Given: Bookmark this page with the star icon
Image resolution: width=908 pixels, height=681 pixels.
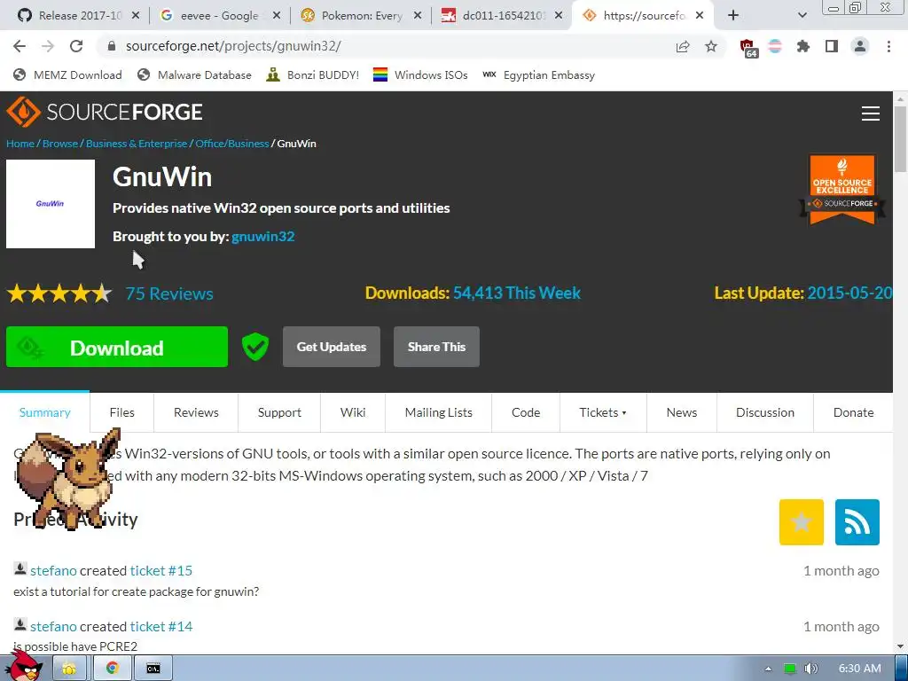Looking at the screenshot, I should point(711,46).
